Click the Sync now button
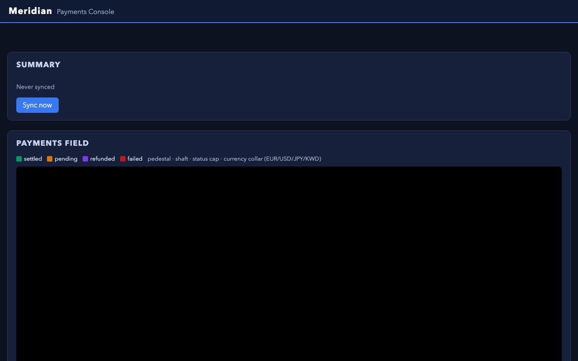This screenshot has width=578, height=361. [x=38, y=105]
